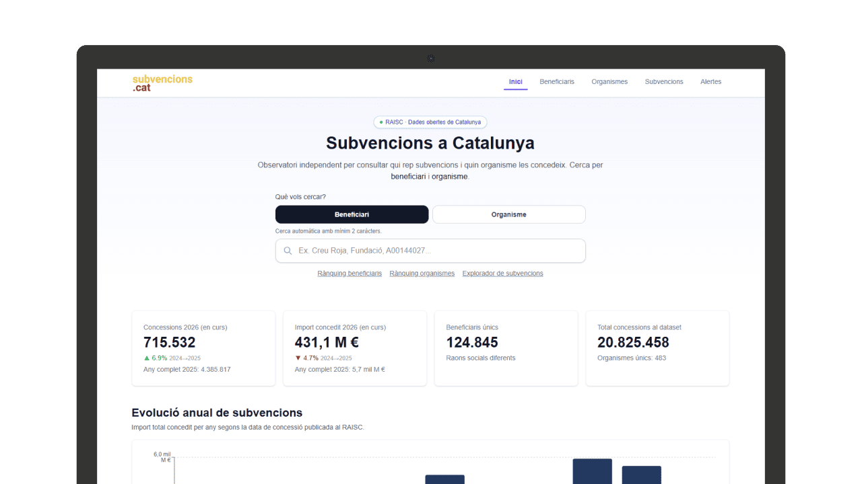
Task: Click the tallest bar in annual chart
Action: pyautogui.click(x=592, y=471)
